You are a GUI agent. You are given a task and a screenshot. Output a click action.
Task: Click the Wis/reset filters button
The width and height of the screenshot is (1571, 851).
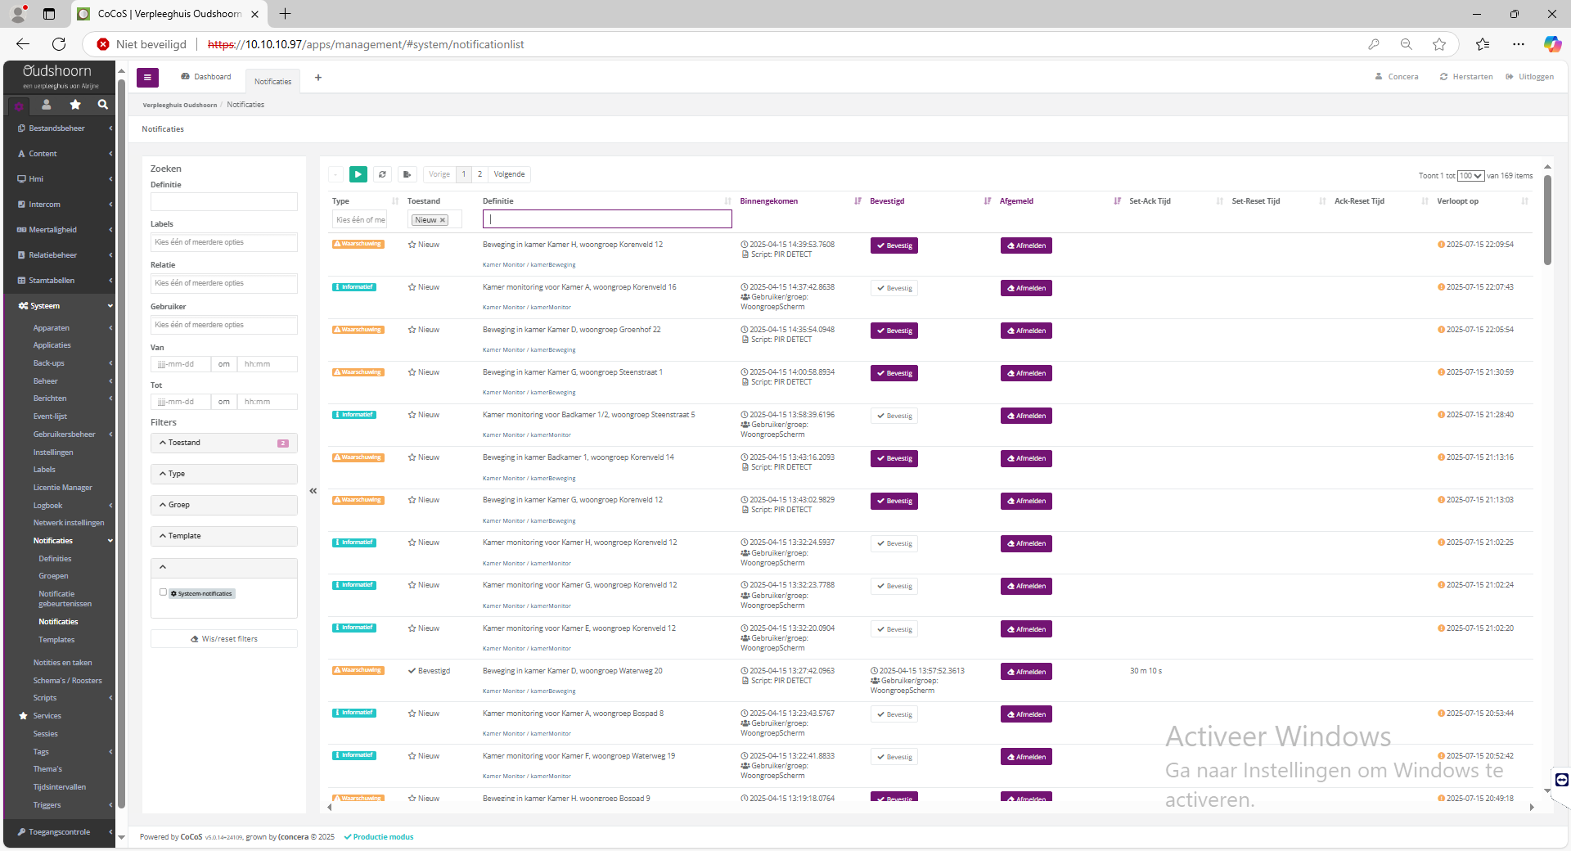223,639
